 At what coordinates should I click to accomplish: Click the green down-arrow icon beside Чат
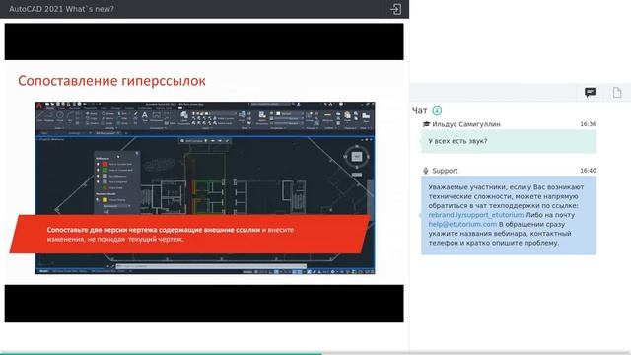tap(437, 110)
